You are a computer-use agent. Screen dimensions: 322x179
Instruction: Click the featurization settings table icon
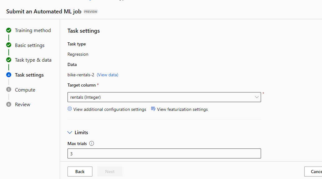point(153,109)
